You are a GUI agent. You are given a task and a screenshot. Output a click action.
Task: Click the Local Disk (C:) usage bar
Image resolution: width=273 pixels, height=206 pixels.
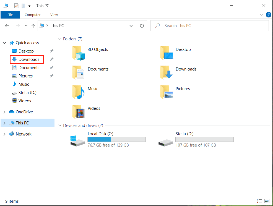click(116, 139)
